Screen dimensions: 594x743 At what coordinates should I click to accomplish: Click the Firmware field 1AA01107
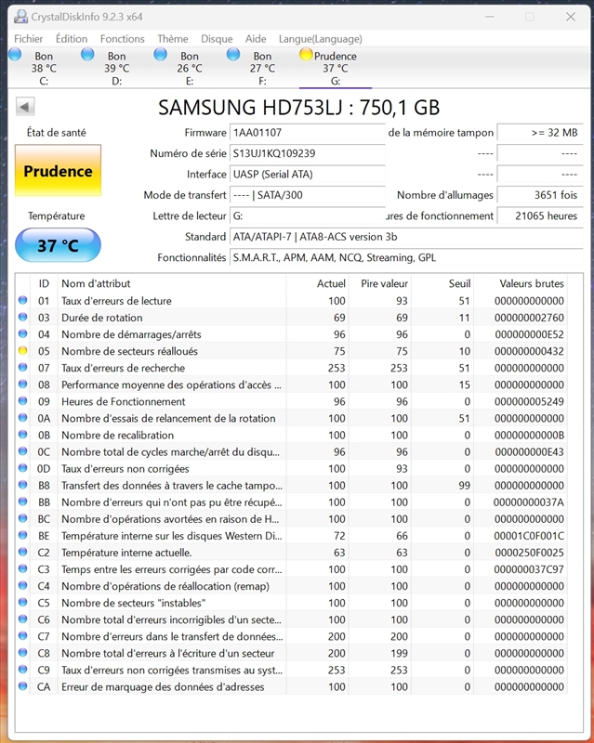pyautogui.click(x=308, y=133)
